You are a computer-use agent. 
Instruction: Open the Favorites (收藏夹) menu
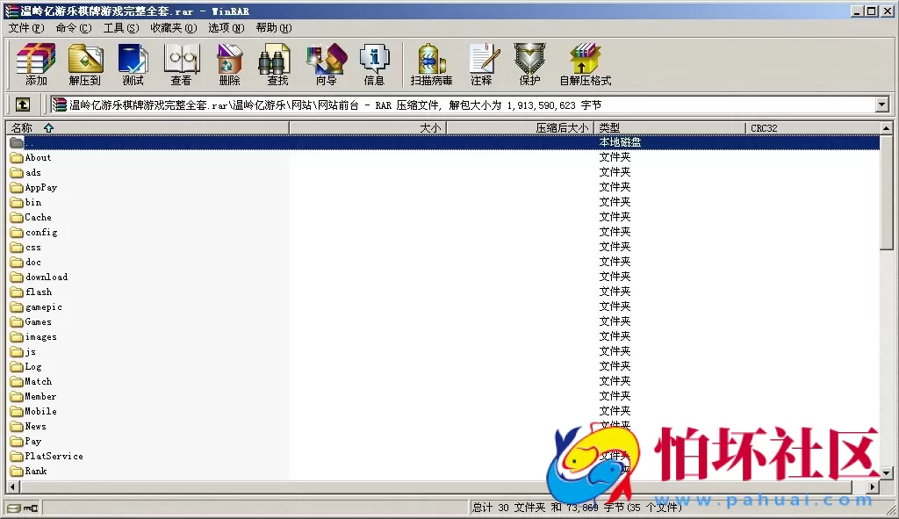[173, 28]
